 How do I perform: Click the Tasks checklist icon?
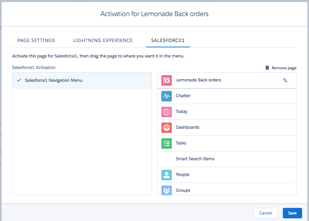tap(167, 143)
